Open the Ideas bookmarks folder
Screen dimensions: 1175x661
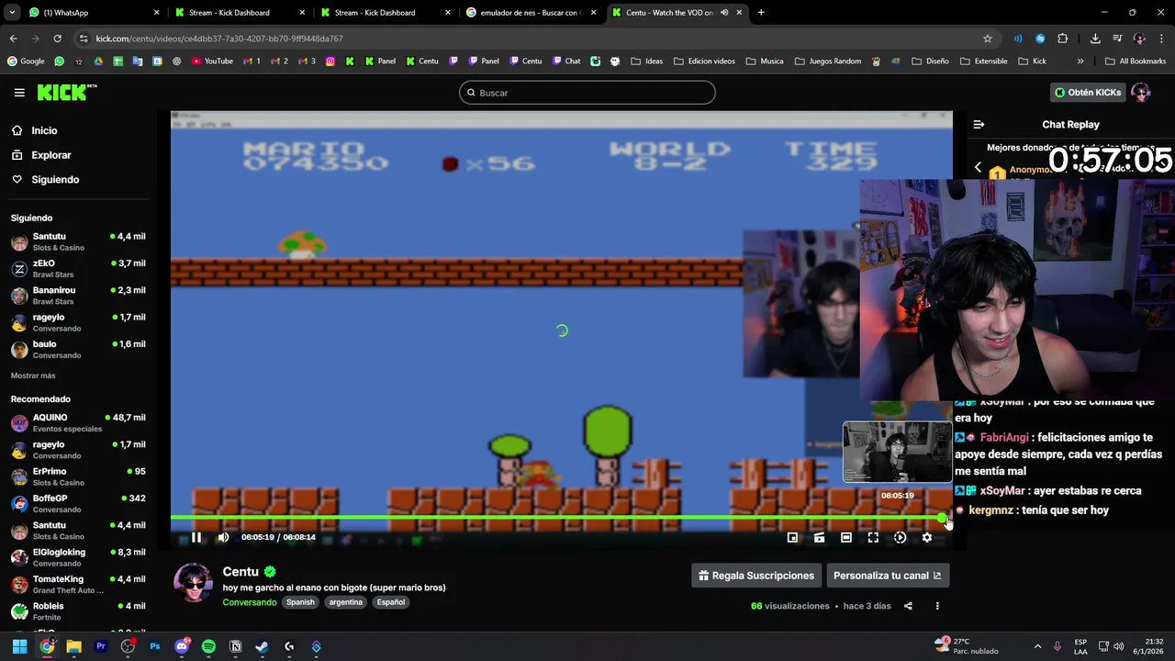646,62
